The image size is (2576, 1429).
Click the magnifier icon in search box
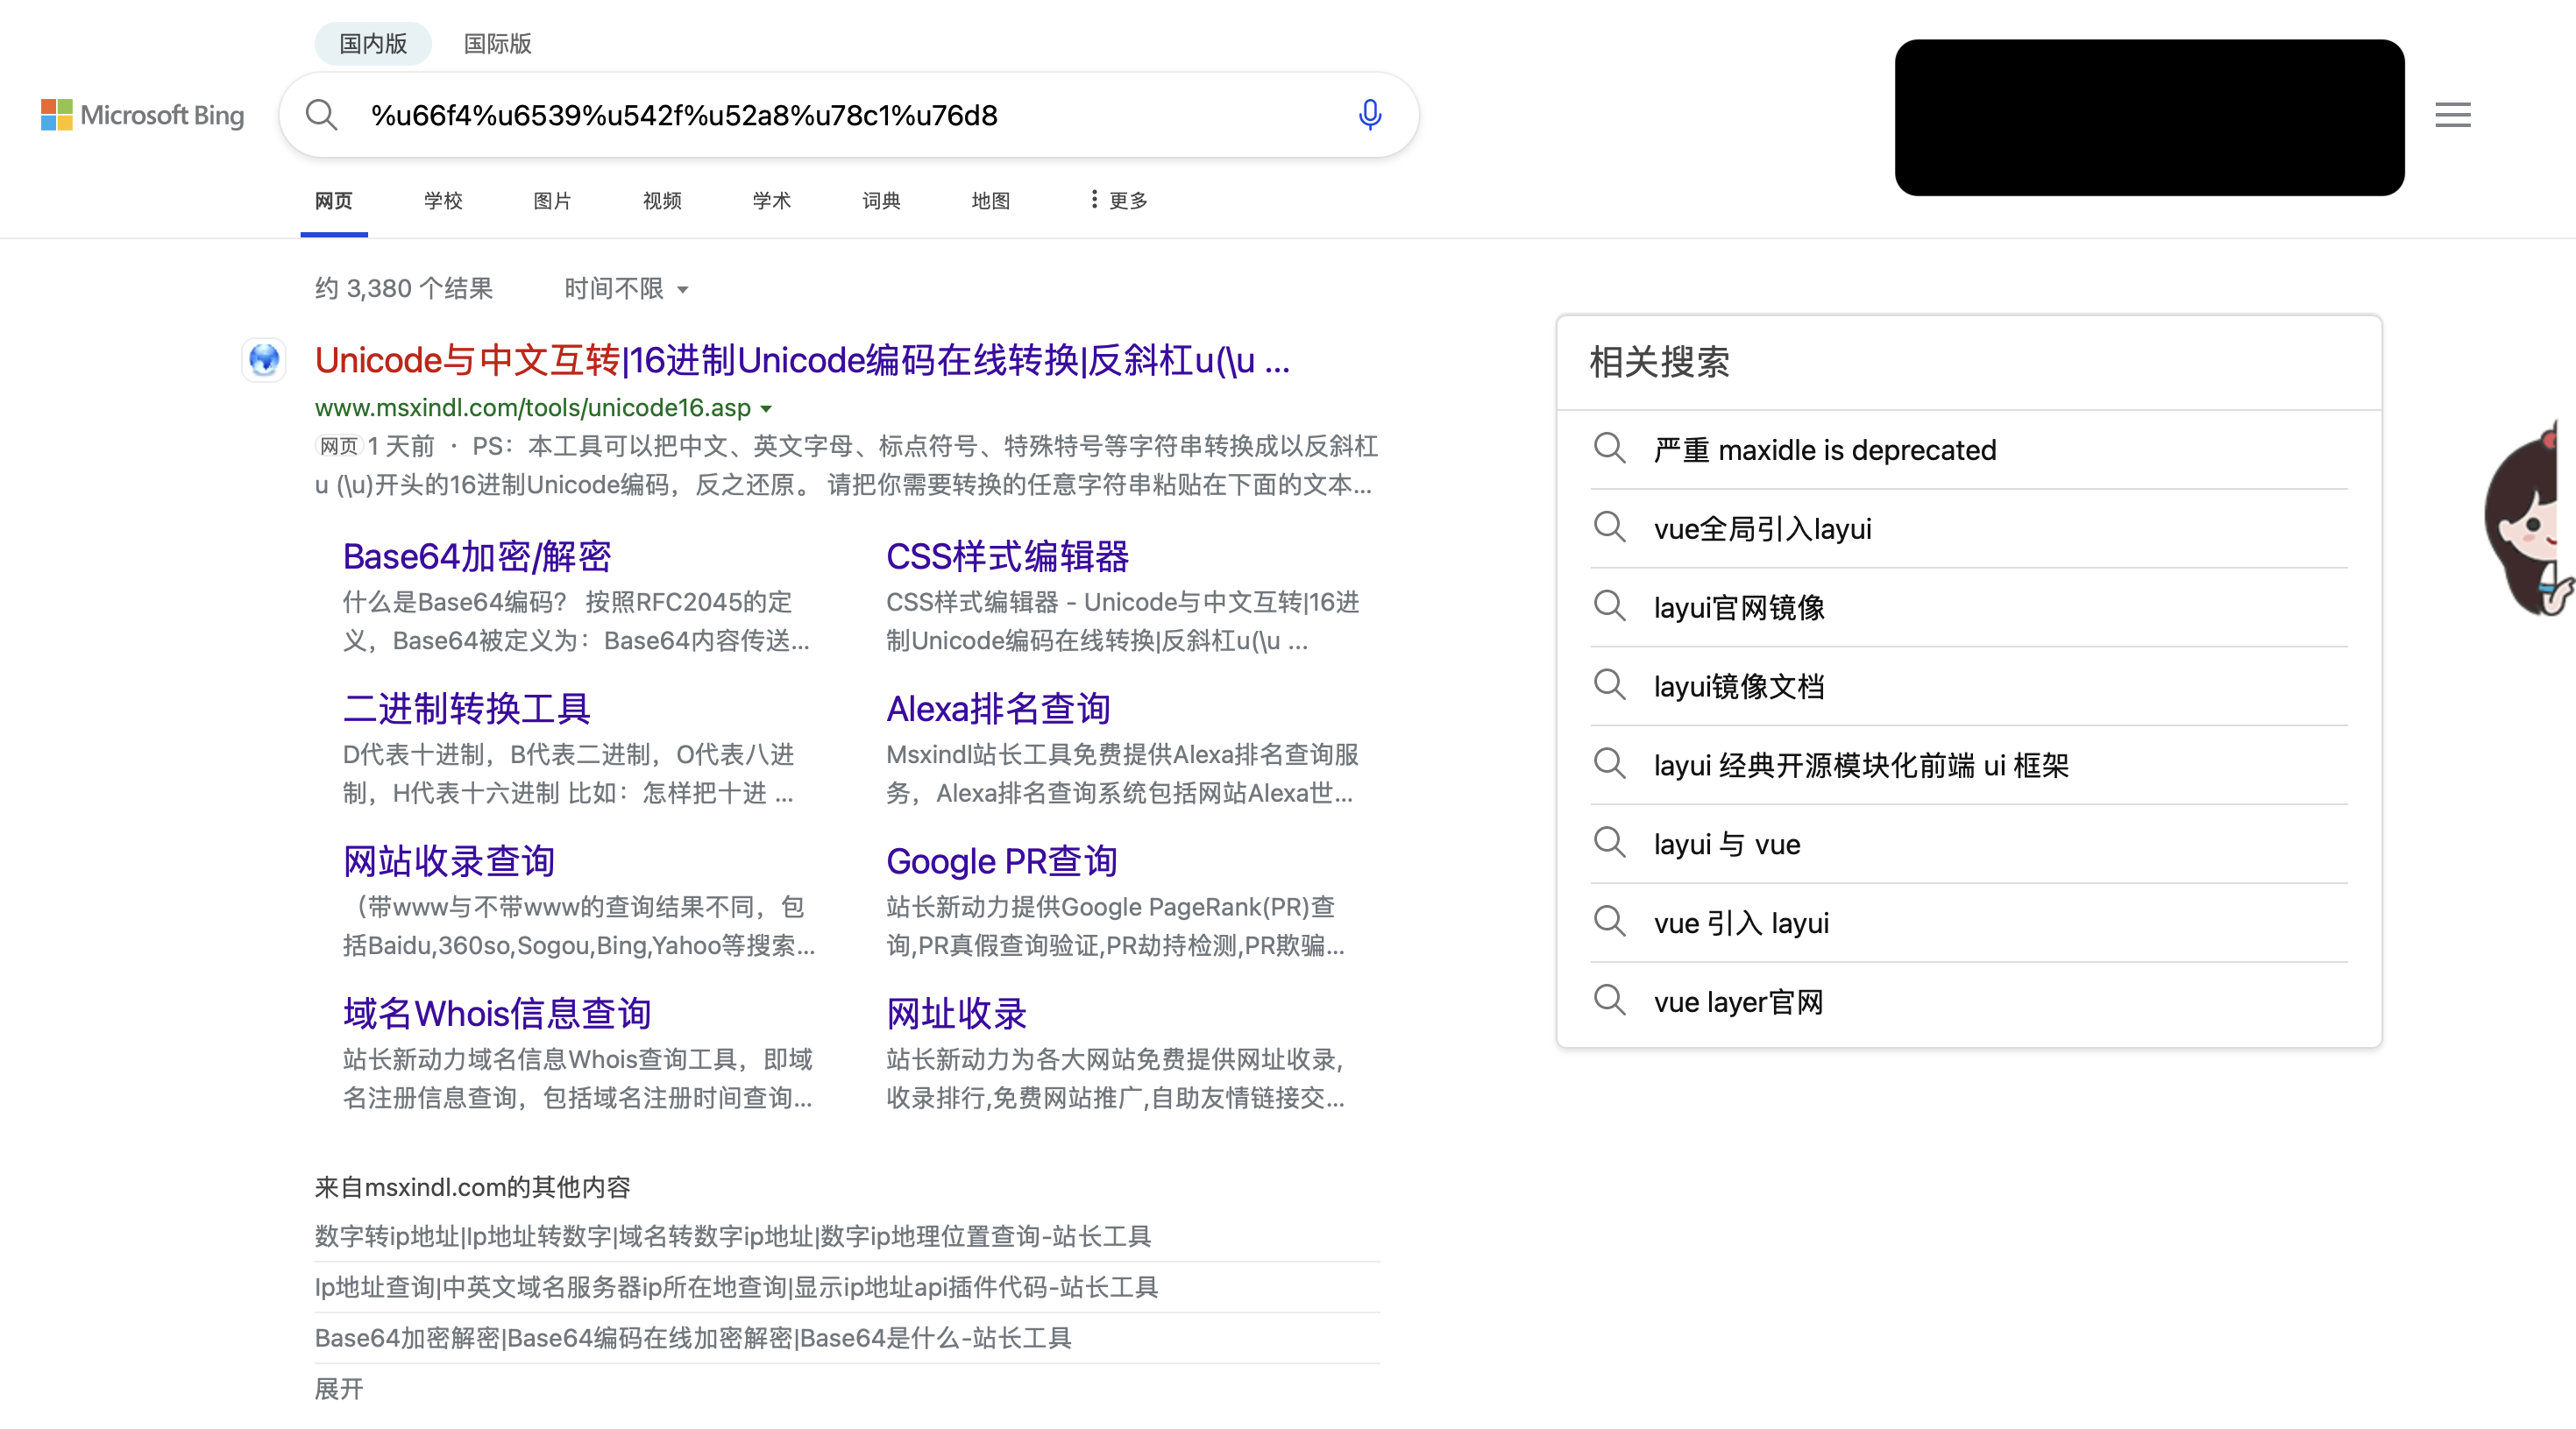pos(321,115)
